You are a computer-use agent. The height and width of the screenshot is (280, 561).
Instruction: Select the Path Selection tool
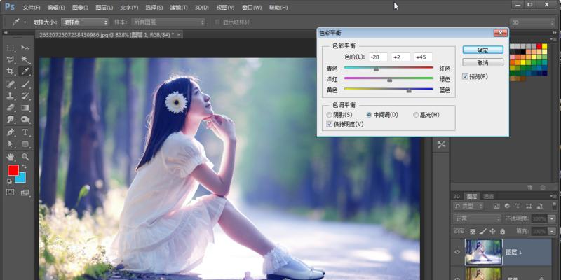tap(11, 144)
